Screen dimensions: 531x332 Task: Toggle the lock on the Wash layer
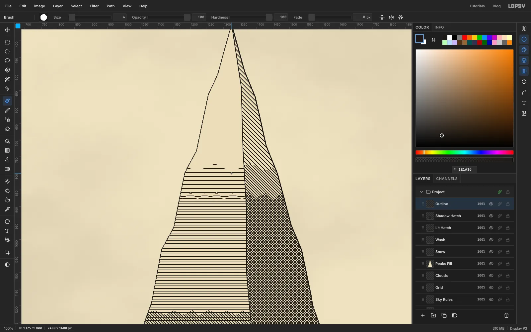[x=508, y=240]
